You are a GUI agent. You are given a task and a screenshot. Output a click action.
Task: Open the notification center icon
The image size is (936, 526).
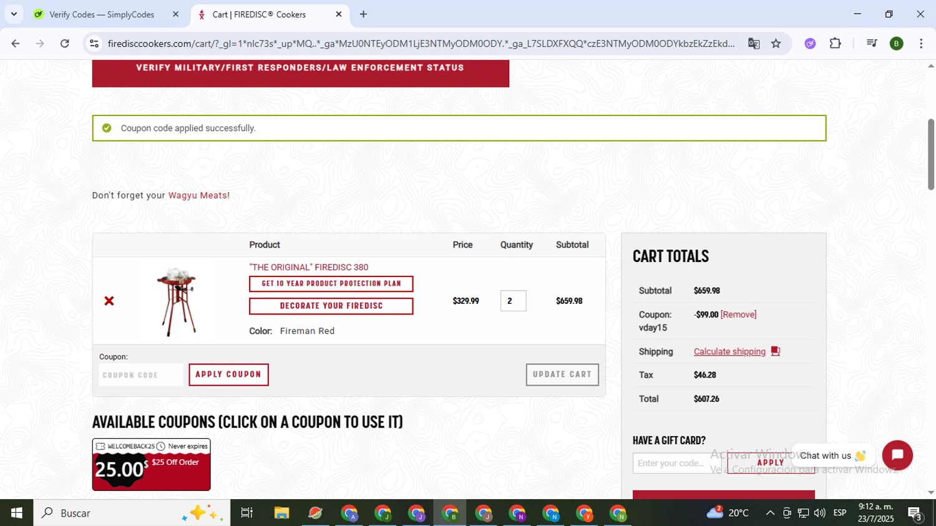(915, 514)
